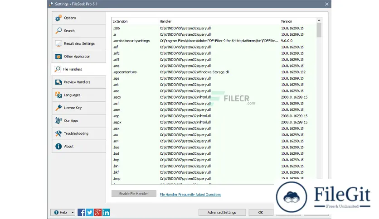379x219 pixels.
Task: Select the .appcontent-ms row
Action: 214,72
